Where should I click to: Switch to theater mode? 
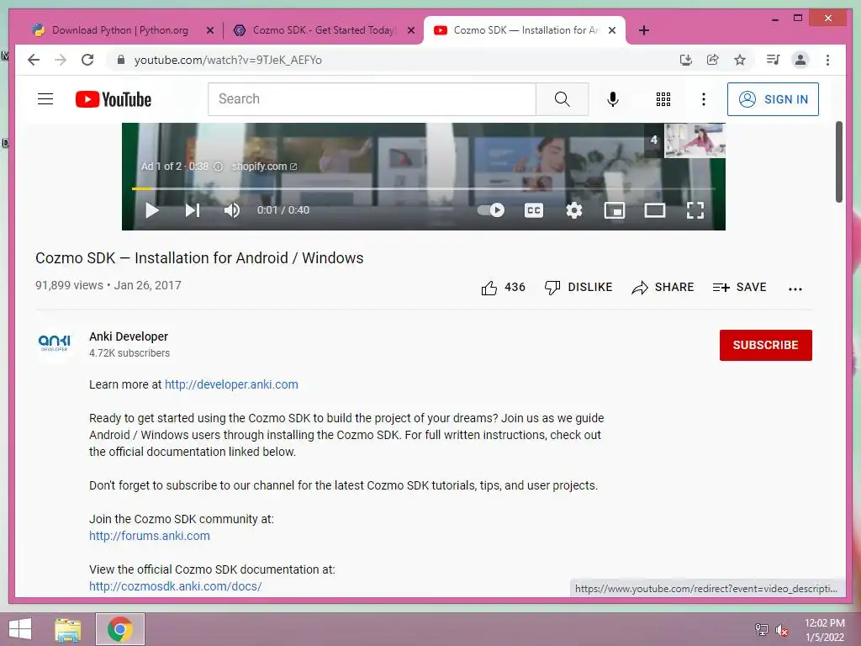[654, 210]
